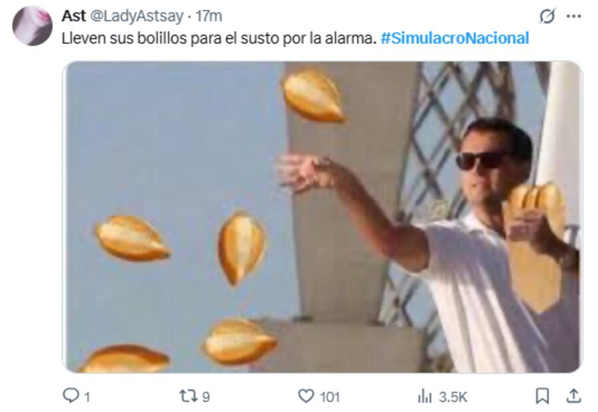Click the 3.5K views count
Viewport: 598px width, 412px height.
point(453,397)
